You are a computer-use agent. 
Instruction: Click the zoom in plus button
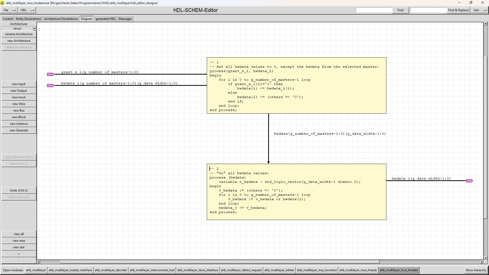tap(19, 254)
